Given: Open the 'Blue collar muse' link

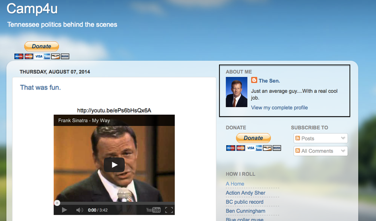Looking at the screenshot, I should click(x=244, y=219).
